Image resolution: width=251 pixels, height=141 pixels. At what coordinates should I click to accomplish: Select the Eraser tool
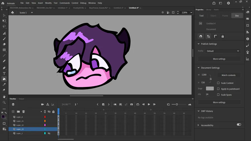[x=4, y=44]
